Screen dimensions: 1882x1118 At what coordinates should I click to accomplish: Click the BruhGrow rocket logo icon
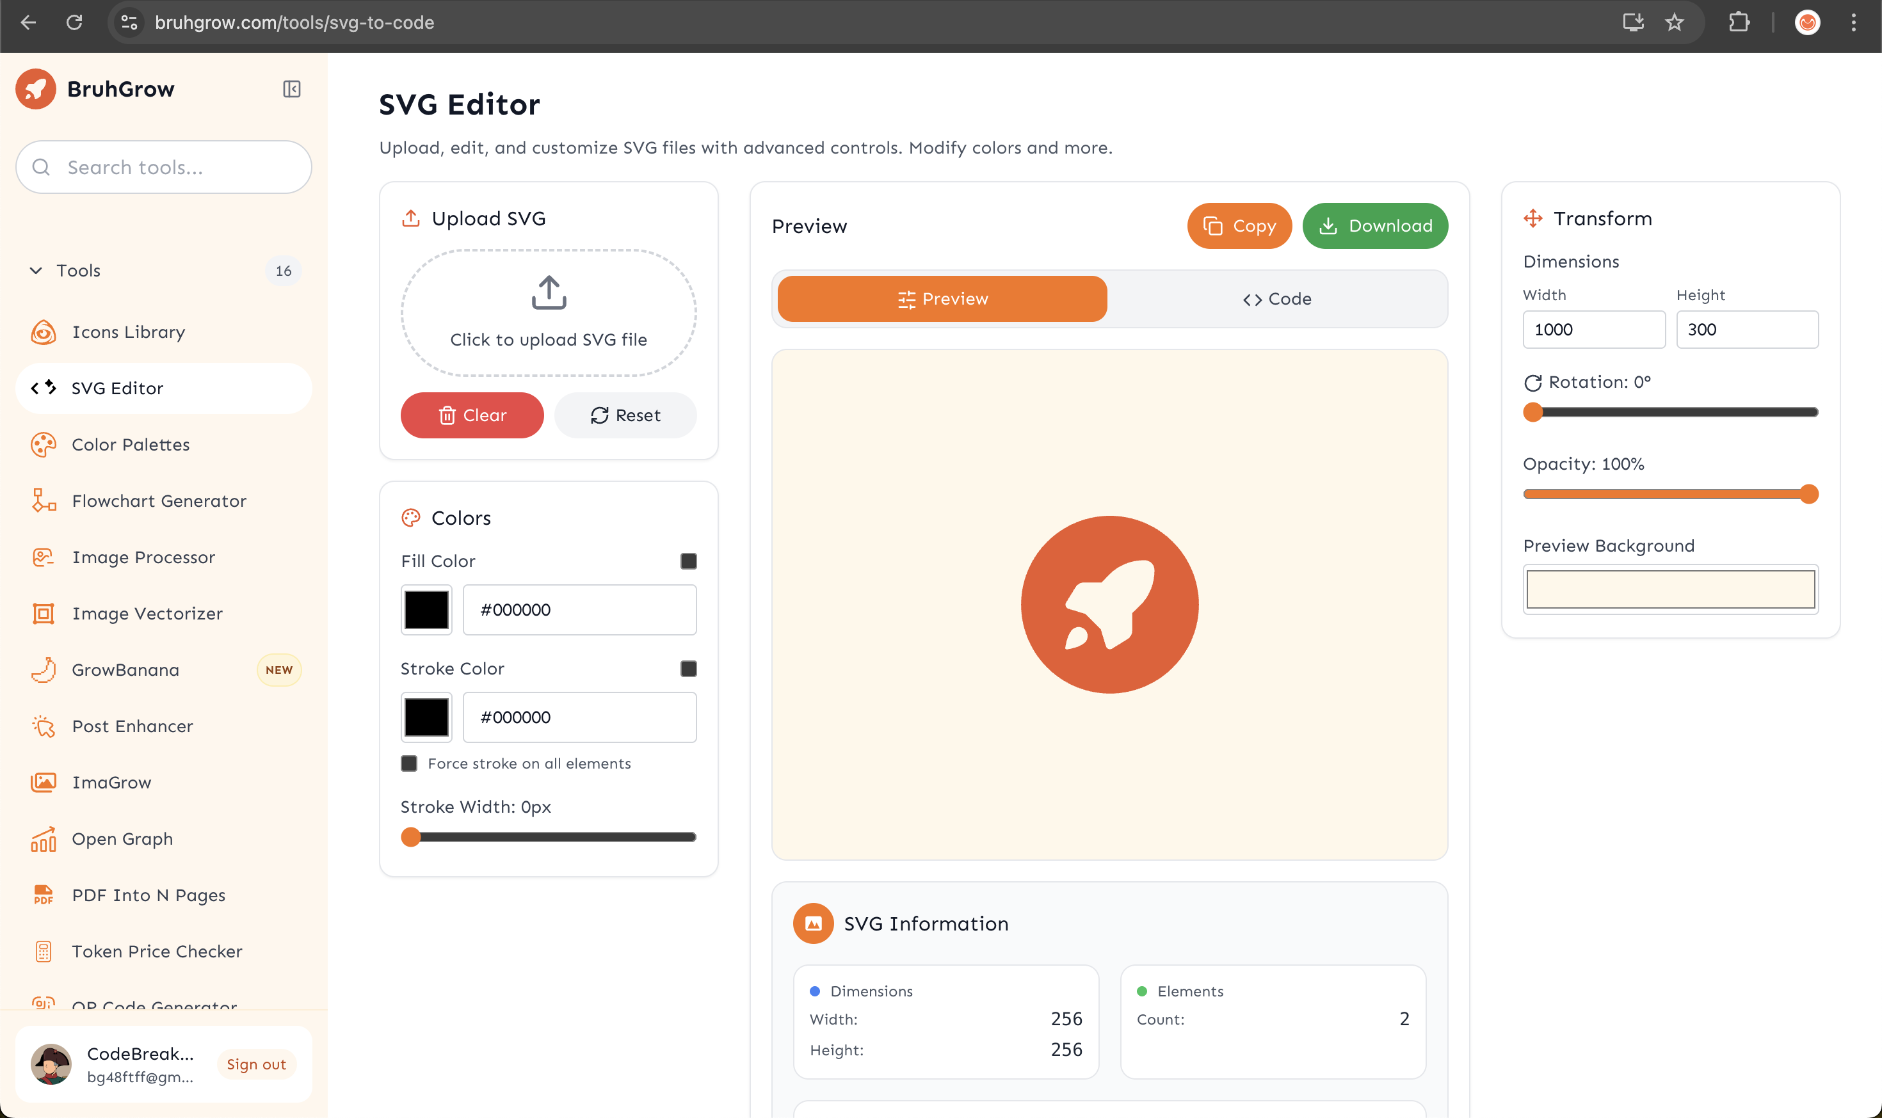click(x=35, y=89)
